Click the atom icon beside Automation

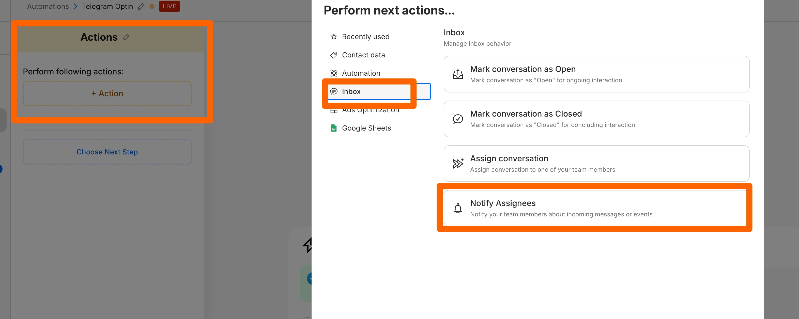tap(334, 73)
